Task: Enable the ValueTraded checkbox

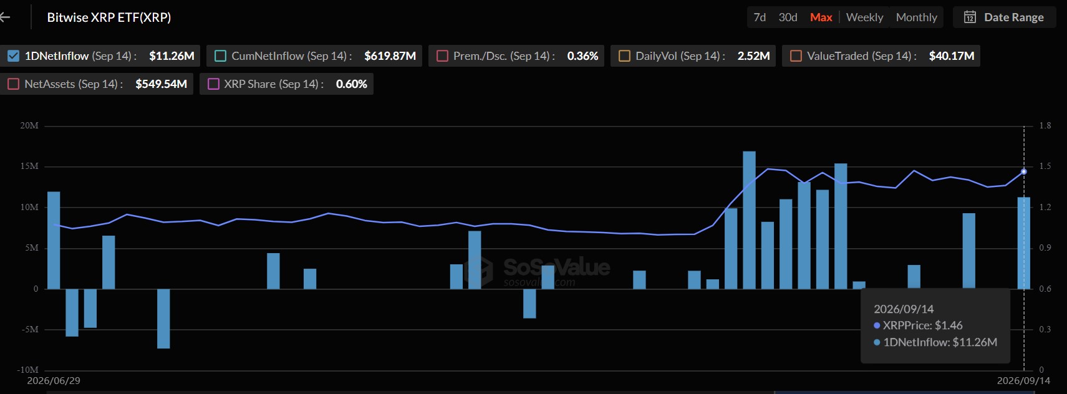Action: click(x=796, y=56)
